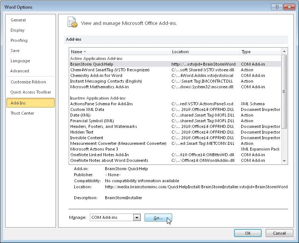Select Chemistry Add-in for Word row

175,75
